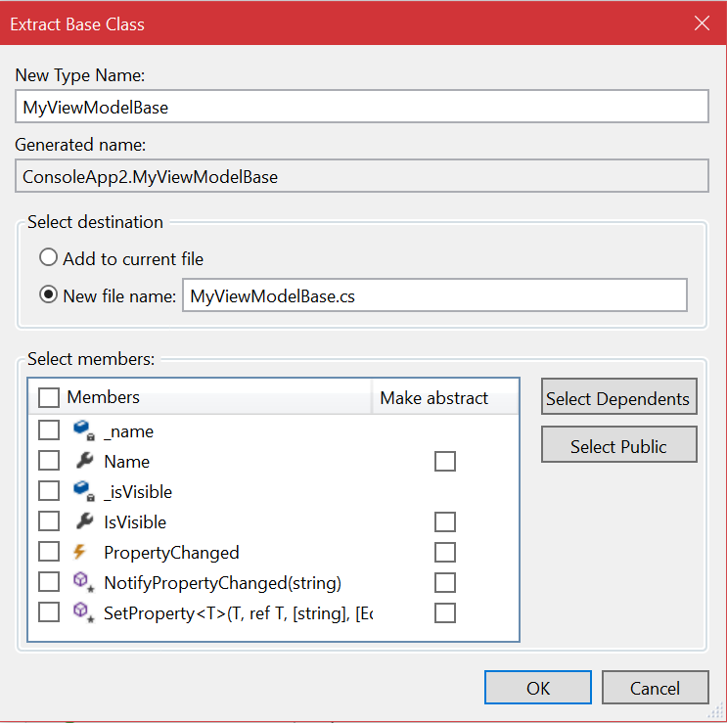727x723 pixels.
Task: Click the Name property wrench icon
Action: 83,461
